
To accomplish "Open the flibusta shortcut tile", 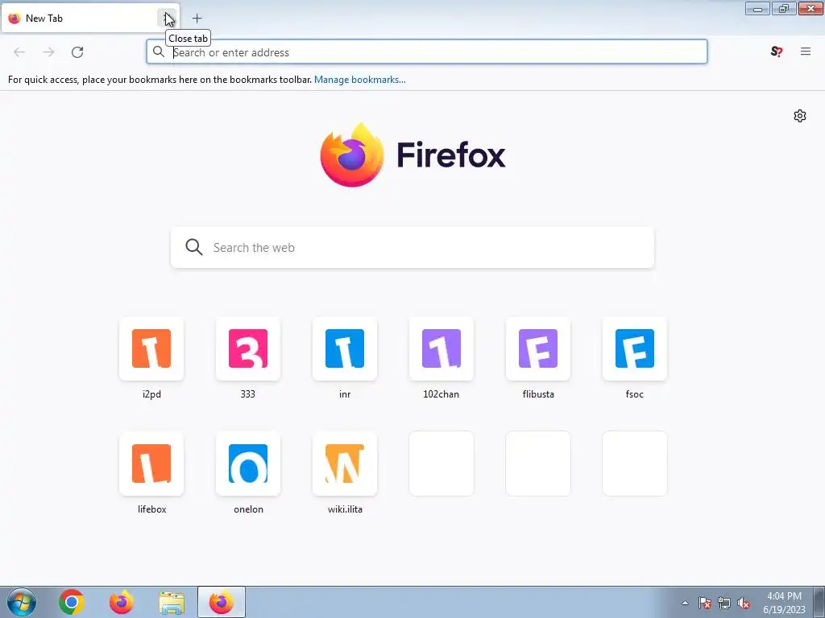I will pyautogui.click(x=537, y=349).
